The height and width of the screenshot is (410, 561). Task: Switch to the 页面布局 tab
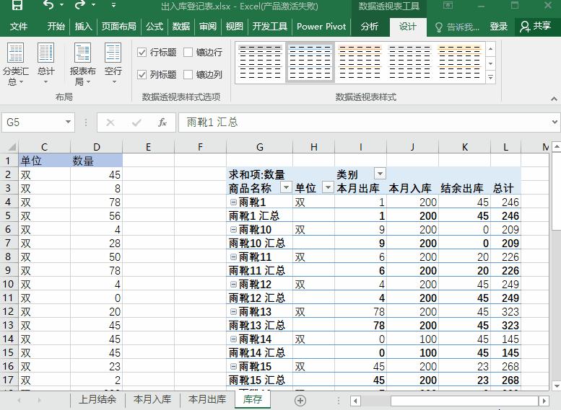(118, 27)
